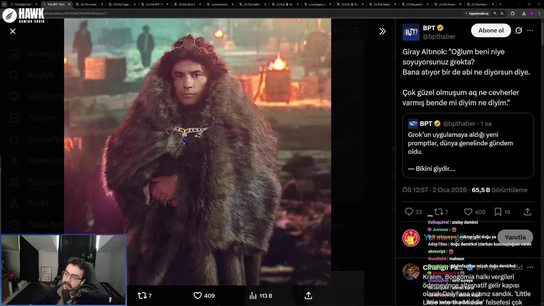The image size is (544, 306).
Task: Click the address bar URL field
Action: coord(251,13)
